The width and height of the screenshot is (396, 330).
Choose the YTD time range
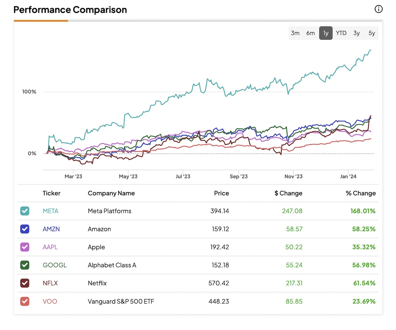[341, 33]
